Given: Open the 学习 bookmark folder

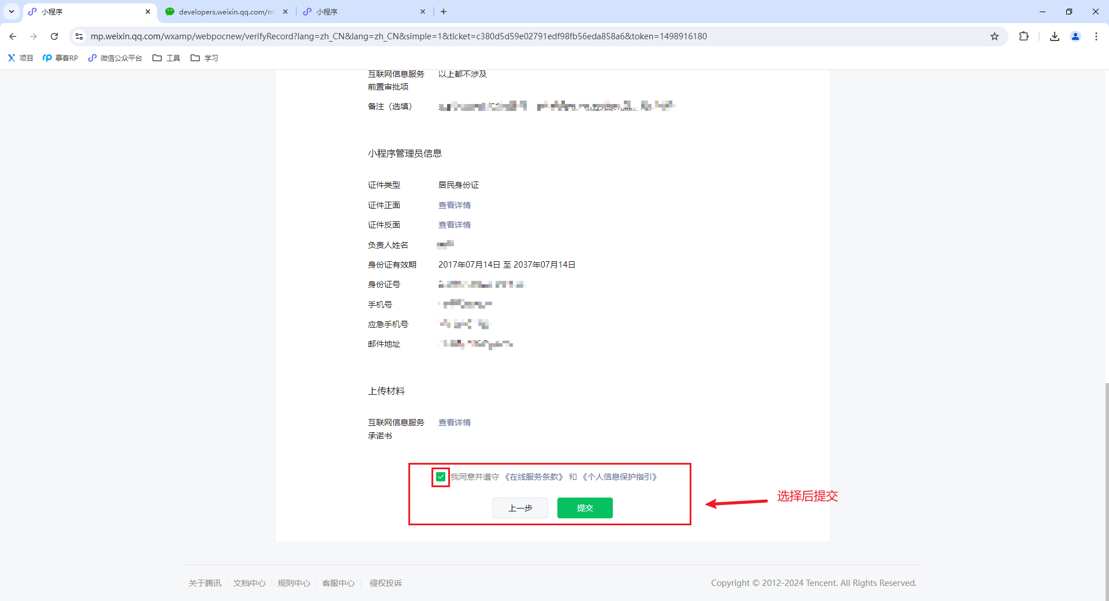Looking at the screenshot, I should tap(204, 58).
